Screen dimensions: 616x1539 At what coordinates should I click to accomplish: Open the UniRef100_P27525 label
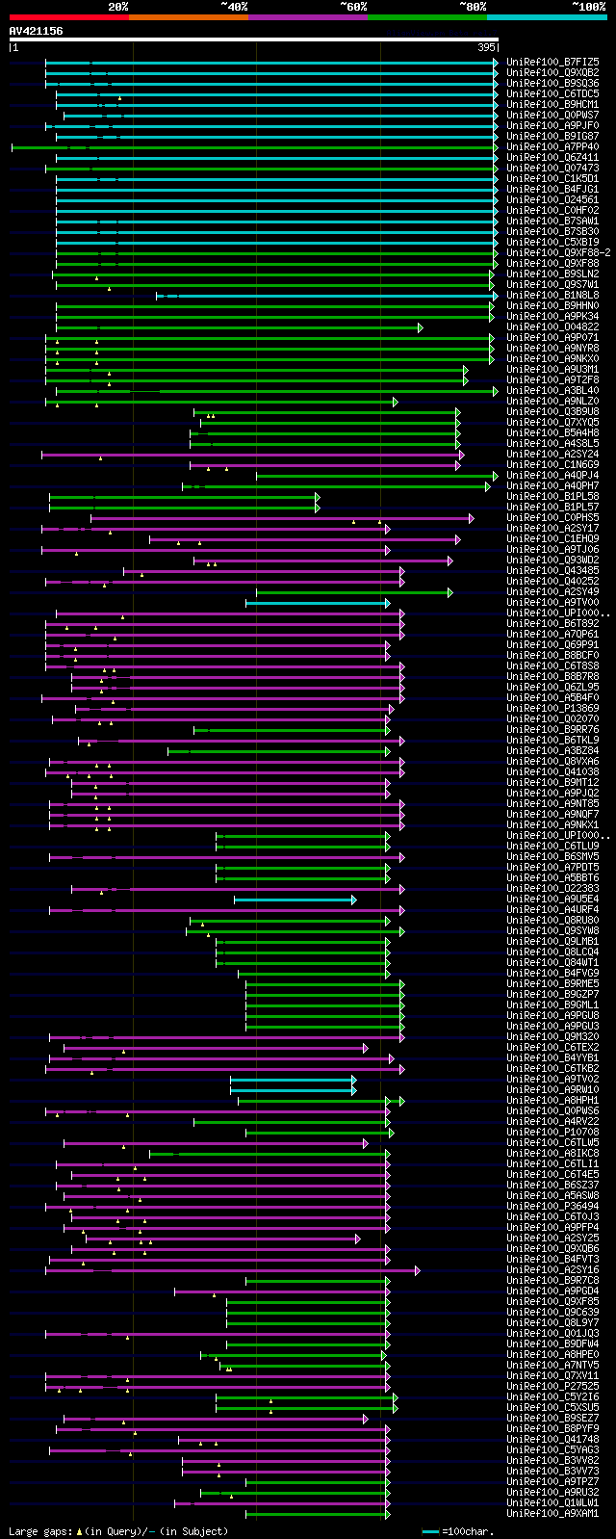coord(552,1386)
